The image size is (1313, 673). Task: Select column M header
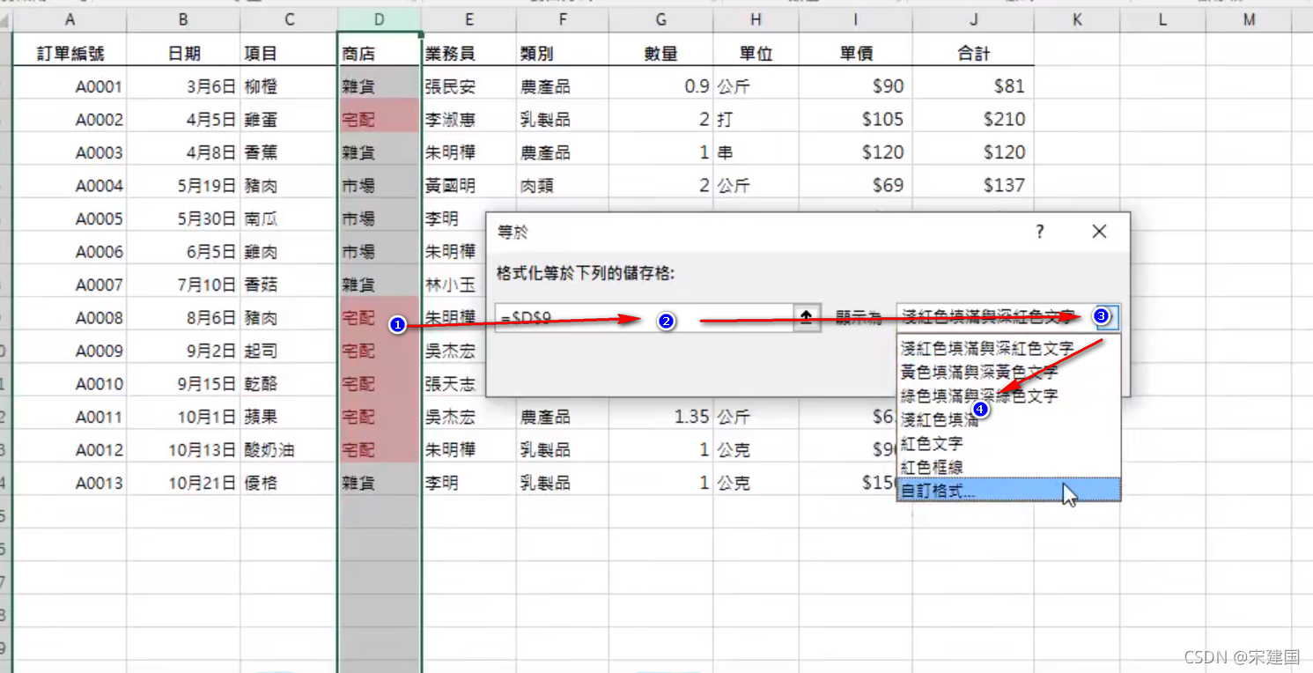1250,19
